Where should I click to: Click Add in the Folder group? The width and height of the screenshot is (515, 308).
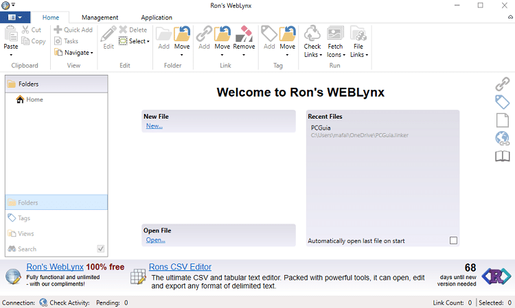(163, 38)
